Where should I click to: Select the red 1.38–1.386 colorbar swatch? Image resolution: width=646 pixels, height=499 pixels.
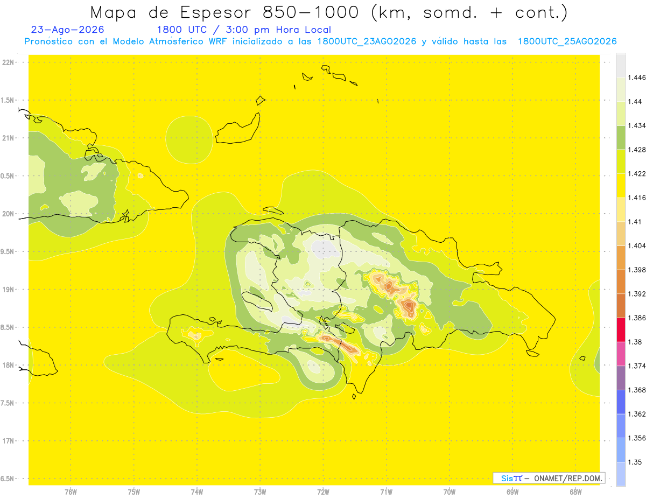[x=621, y=329]
